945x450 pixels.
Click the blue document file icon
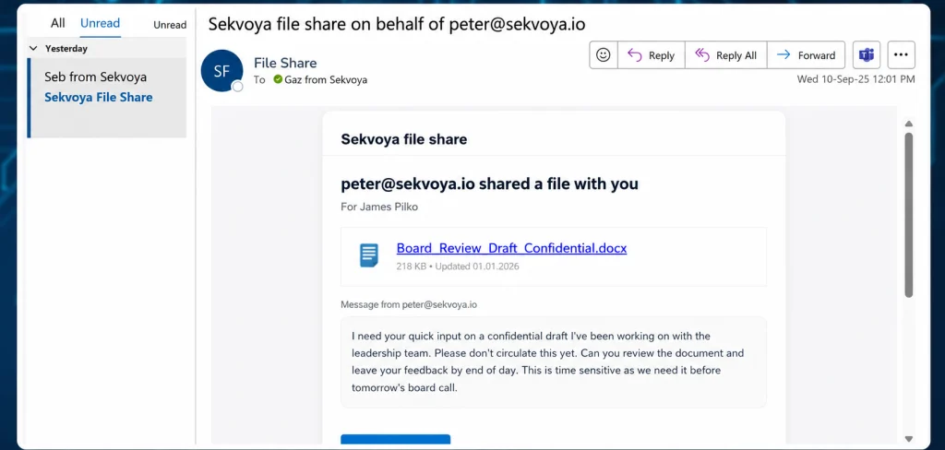click(369, 255)
